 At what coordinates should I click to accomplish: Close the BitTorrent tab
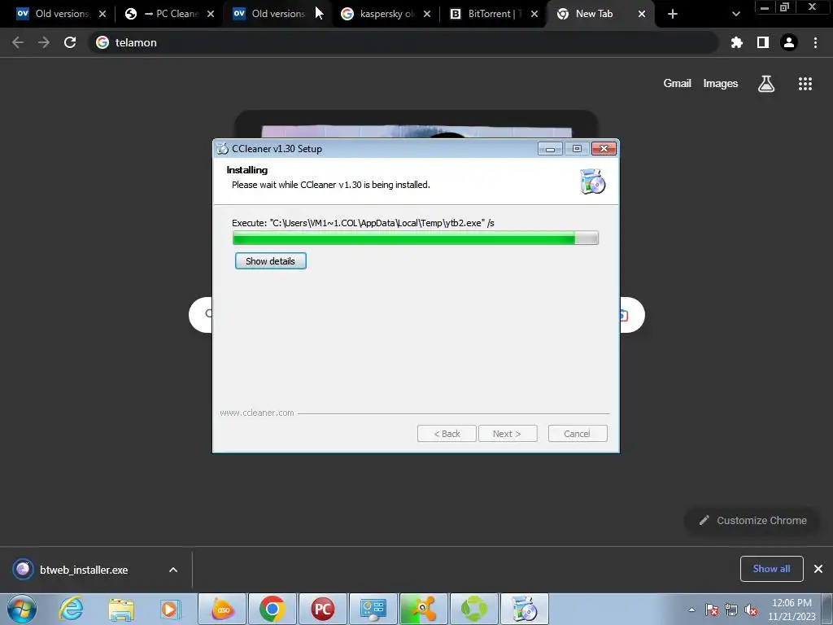click(x=534, y=14)
